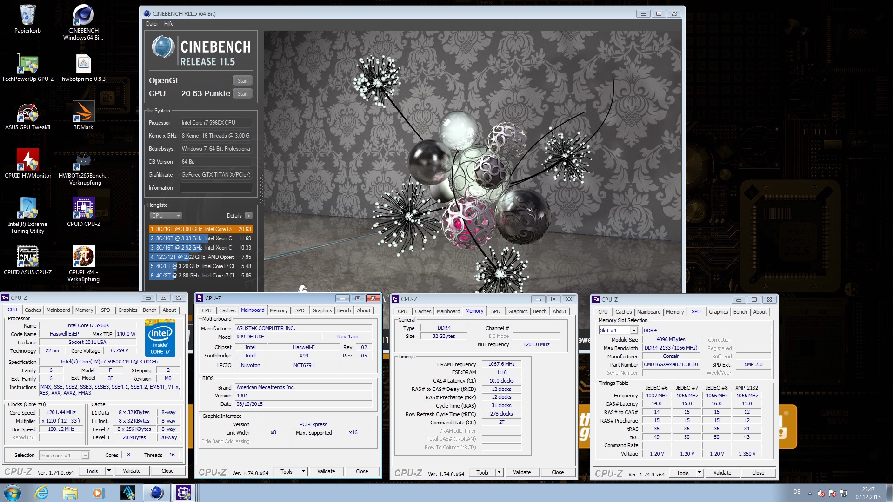893x502 pixels.
Task: Start the OpenGL benchmark
Action: (x=242, y=81)
